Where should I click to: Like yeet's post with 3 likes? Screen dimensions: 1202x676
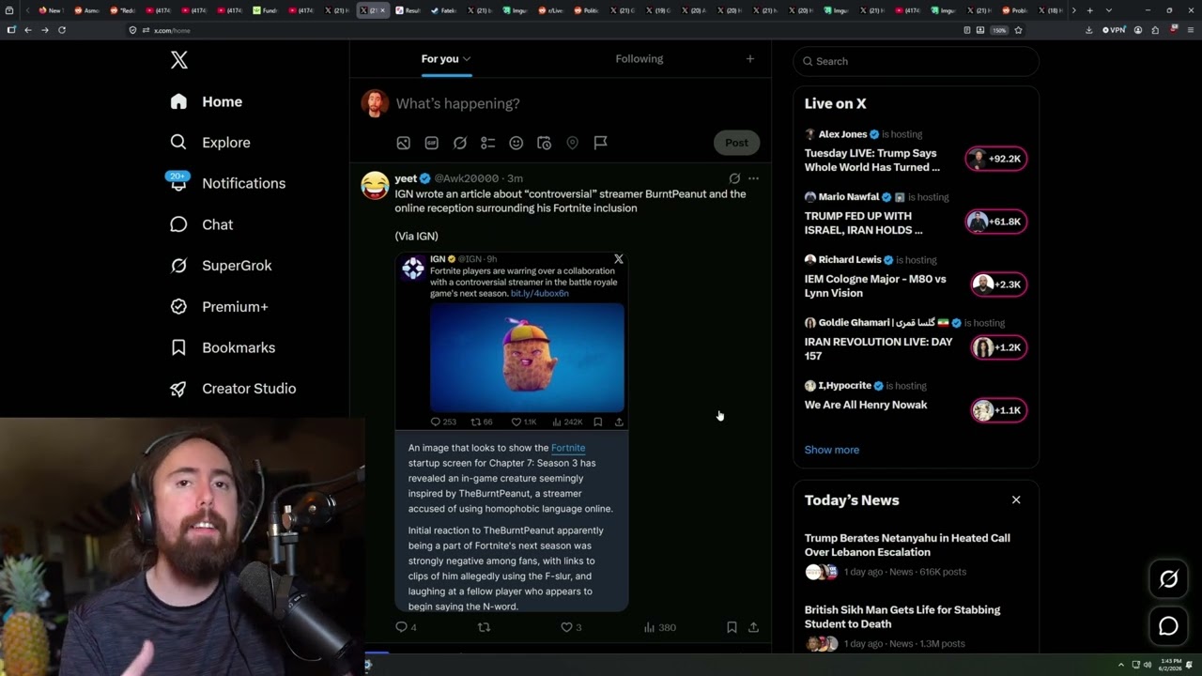(x=571, y=627)
